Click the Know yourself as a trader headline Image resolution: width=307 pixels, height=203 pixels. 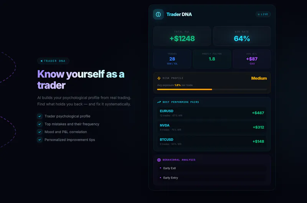click(81, 80)
